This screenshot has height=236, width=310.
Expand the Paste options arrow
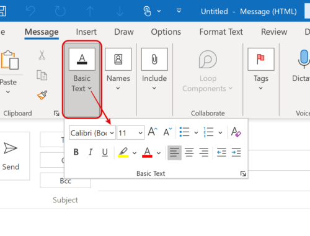8,92
